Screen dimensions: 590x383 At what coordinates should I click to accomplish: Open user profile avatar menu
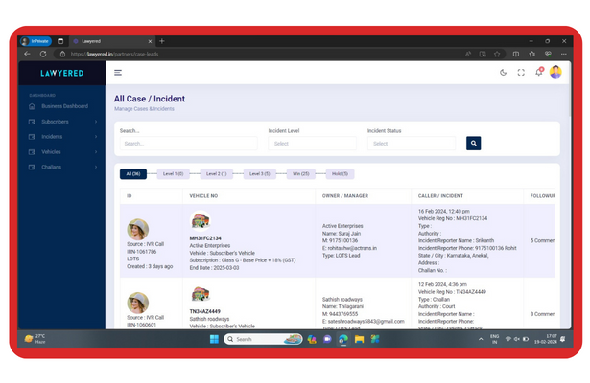(x=555, y=72)
